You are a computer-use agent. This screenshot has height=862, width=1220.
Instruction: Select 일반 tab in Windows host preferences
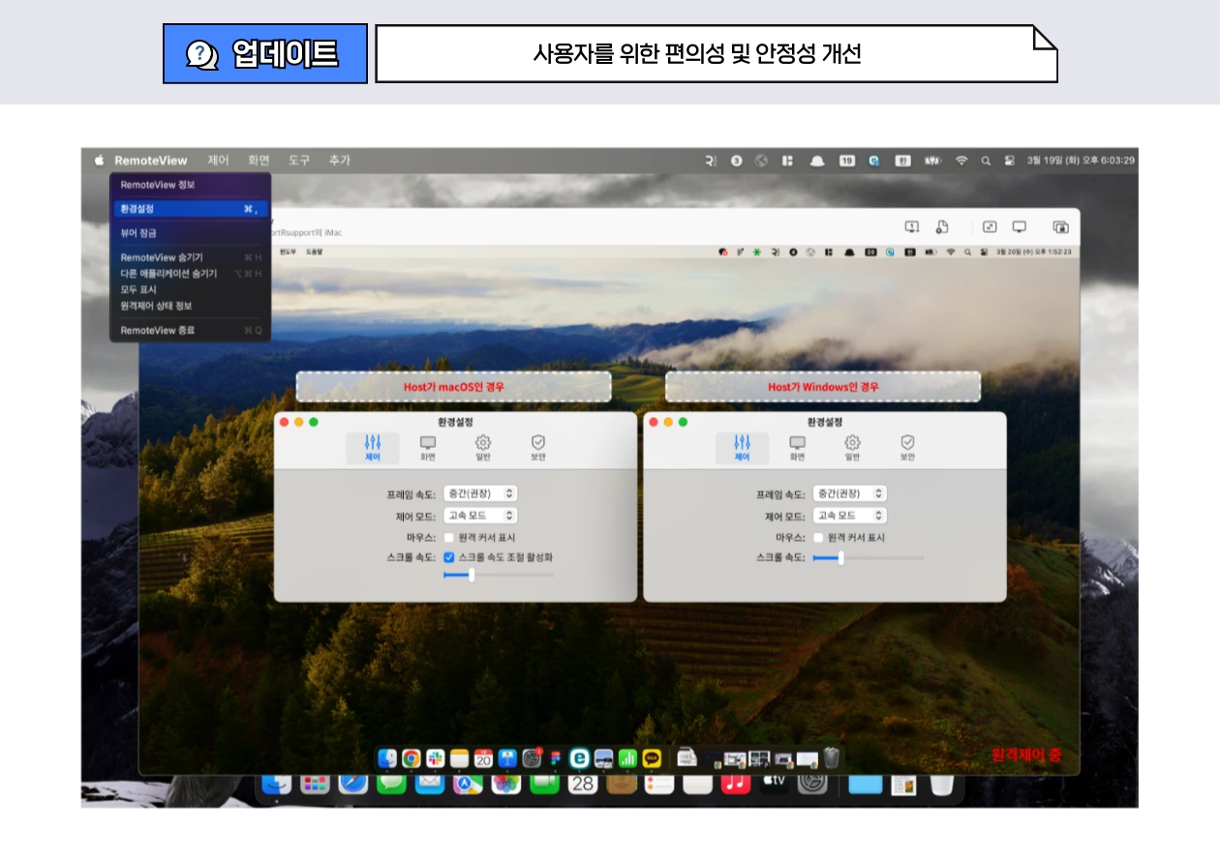[x=853, y=448]
